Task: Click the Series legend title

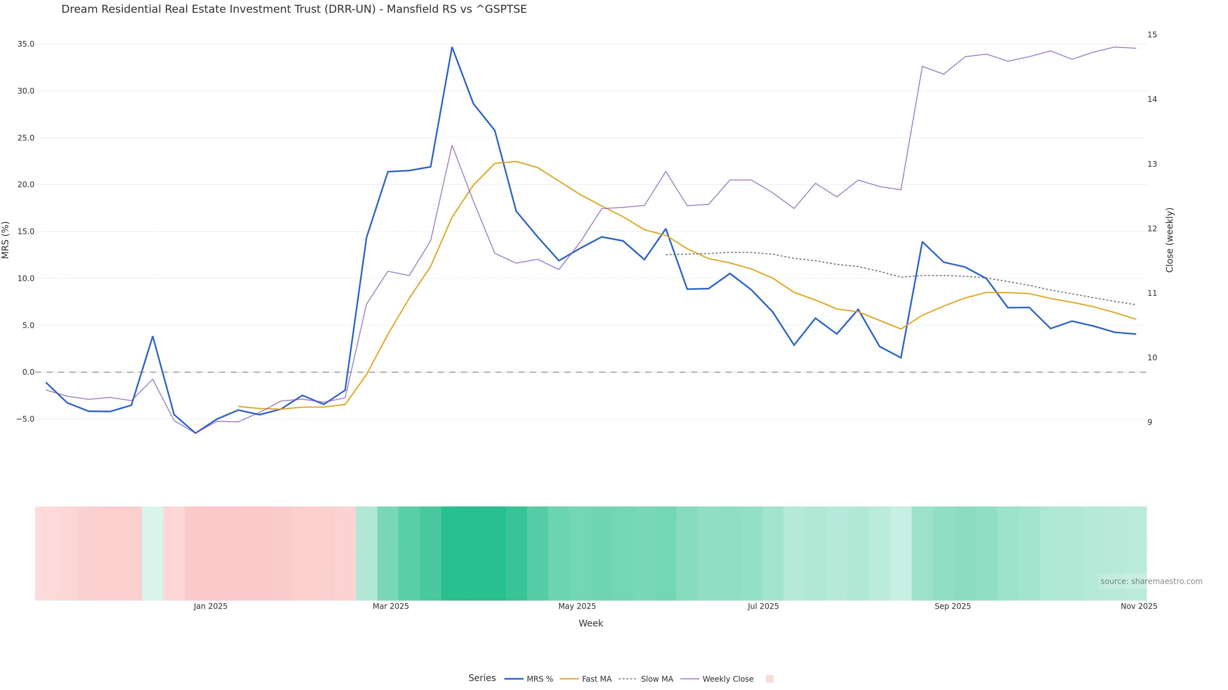Action: (x=482, y=678)
